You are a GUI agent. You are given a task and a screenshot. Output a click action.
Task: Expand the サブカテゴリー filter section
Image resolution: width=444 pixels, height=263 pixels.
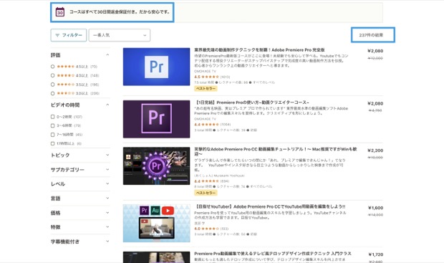pos(80,169)
